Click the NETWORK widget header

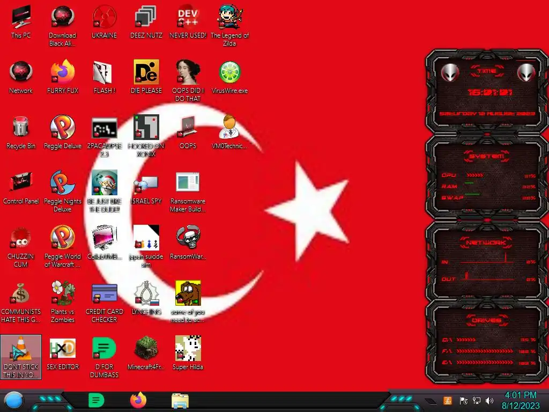pos(486,242)
